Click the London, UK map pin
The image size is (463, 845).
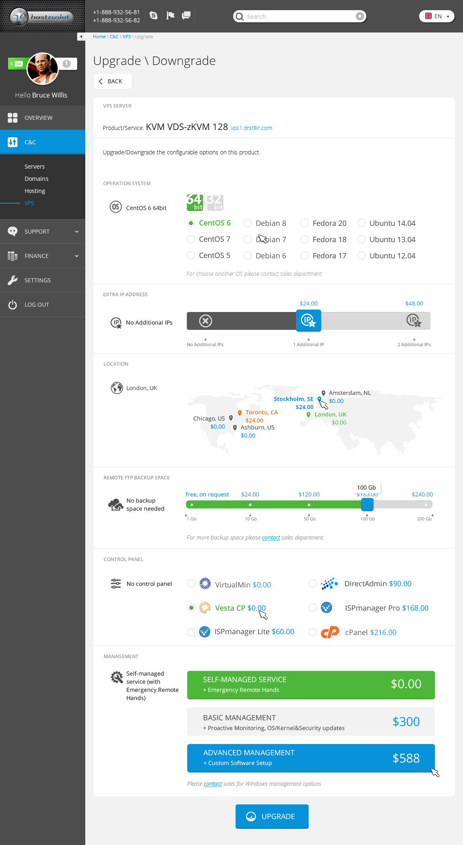[309, 415]
